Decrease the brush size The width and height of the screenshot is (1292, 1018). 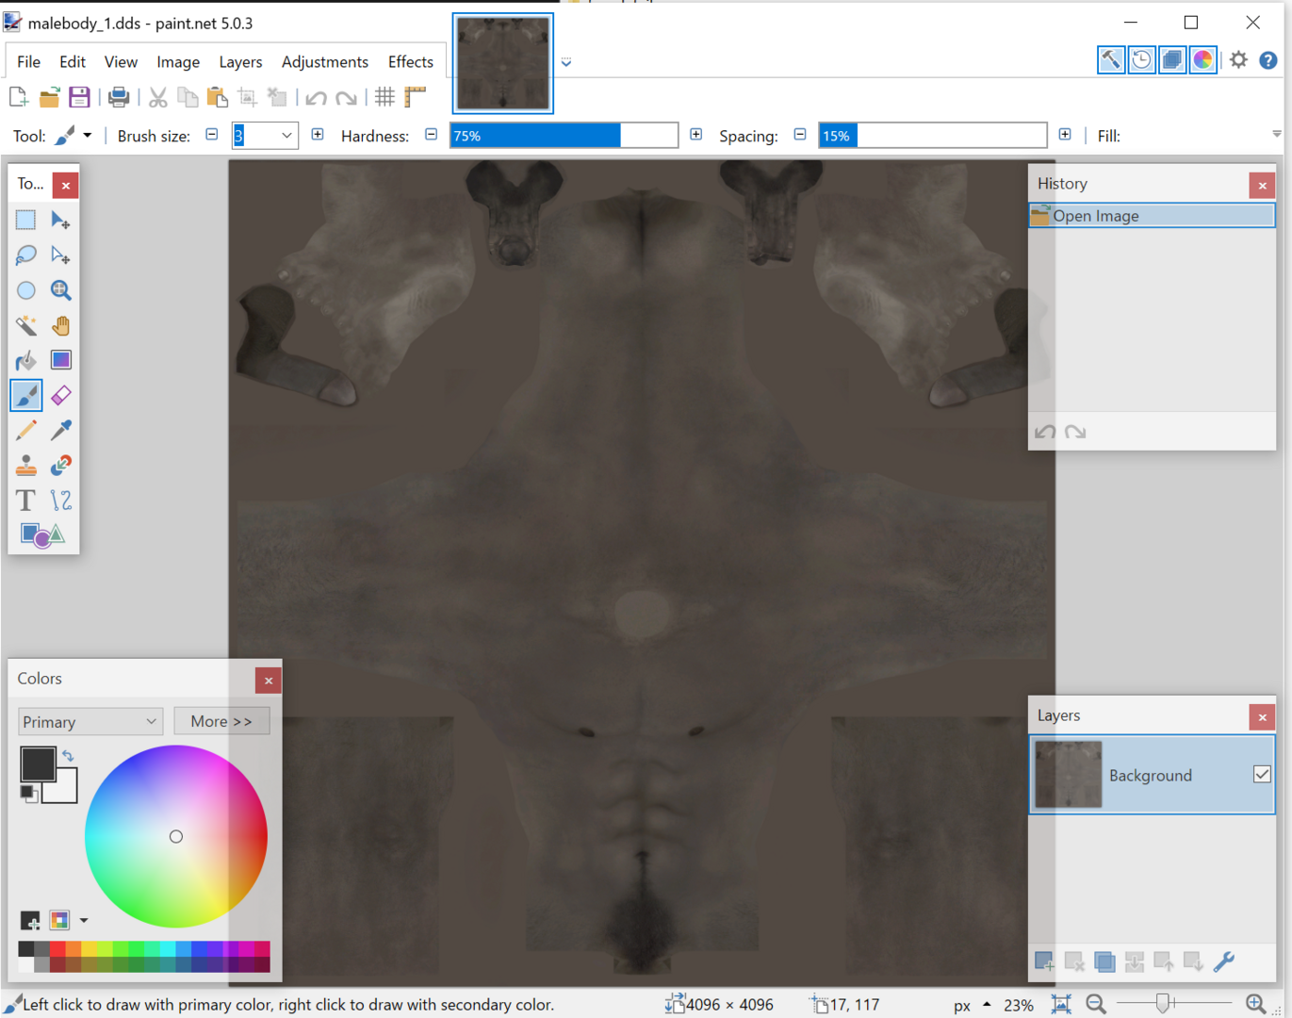click(x=212, y=135)
